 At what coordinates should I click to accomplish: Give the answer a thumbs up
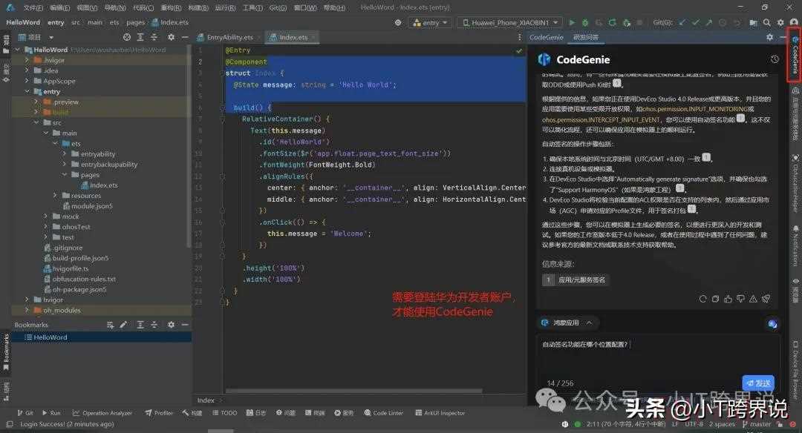[728, 299]
